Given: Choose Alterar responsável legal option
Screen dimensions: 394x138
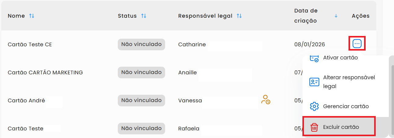Looking at the screenshot, I should (349, 82).
